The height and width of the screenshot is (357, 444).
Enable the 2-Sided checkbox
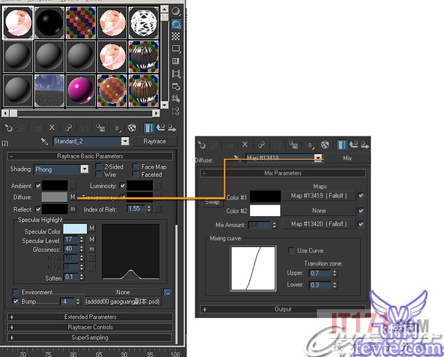pyautogui.click(x=98, y=167)
